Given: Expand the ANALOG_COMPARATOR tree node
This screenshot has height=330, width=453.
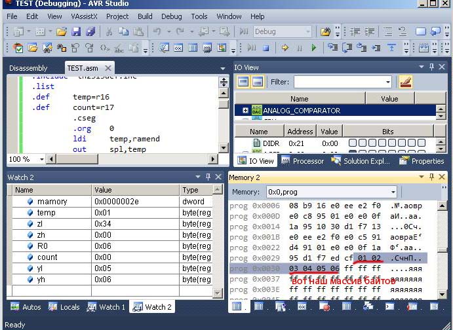Looking at the screenshot, I should pos(245,111).
